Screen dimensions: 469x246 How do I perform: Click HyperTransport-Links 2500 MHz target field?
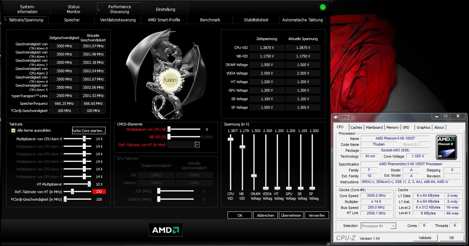[65, 96]
